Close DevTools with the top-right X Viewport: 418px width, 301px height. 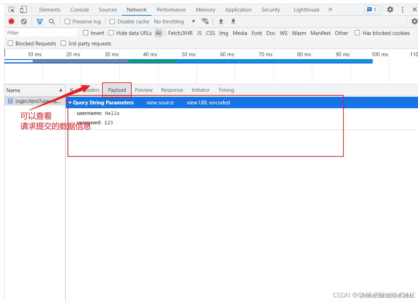tap(414, 9)
